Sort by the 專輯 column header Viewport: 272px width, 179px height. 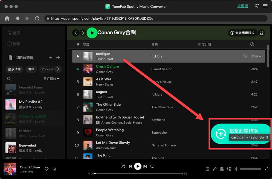tap(155, 44)
